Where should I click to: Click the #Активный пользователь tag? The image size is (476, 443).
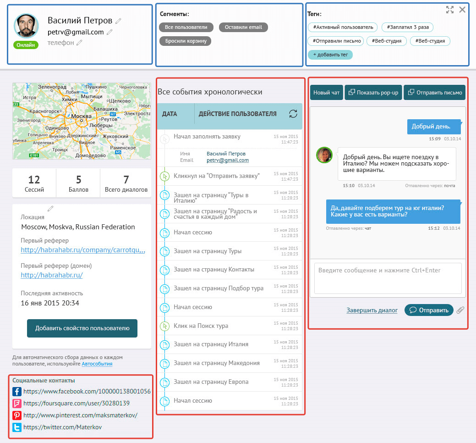(x=343, y=27)
